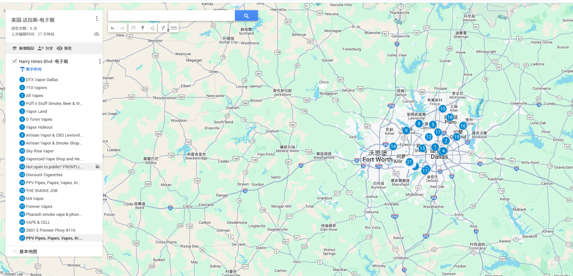Click 分享 to share the map
The width and height of the screenshot is (573, 276).
pos(45,48)
